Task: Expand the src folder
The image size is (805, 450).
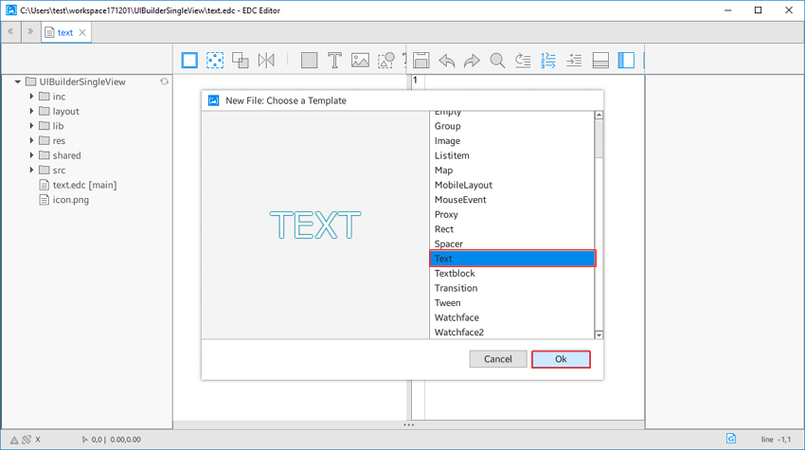Action: tap(31, 171)
